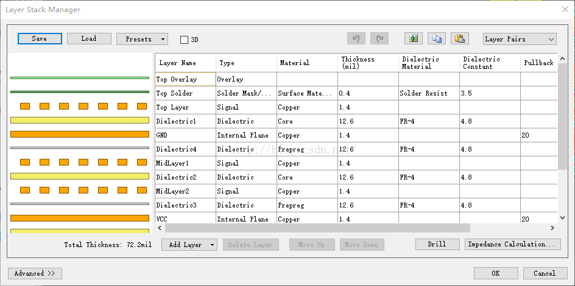Open the Drill settings button

click(437, 244)
